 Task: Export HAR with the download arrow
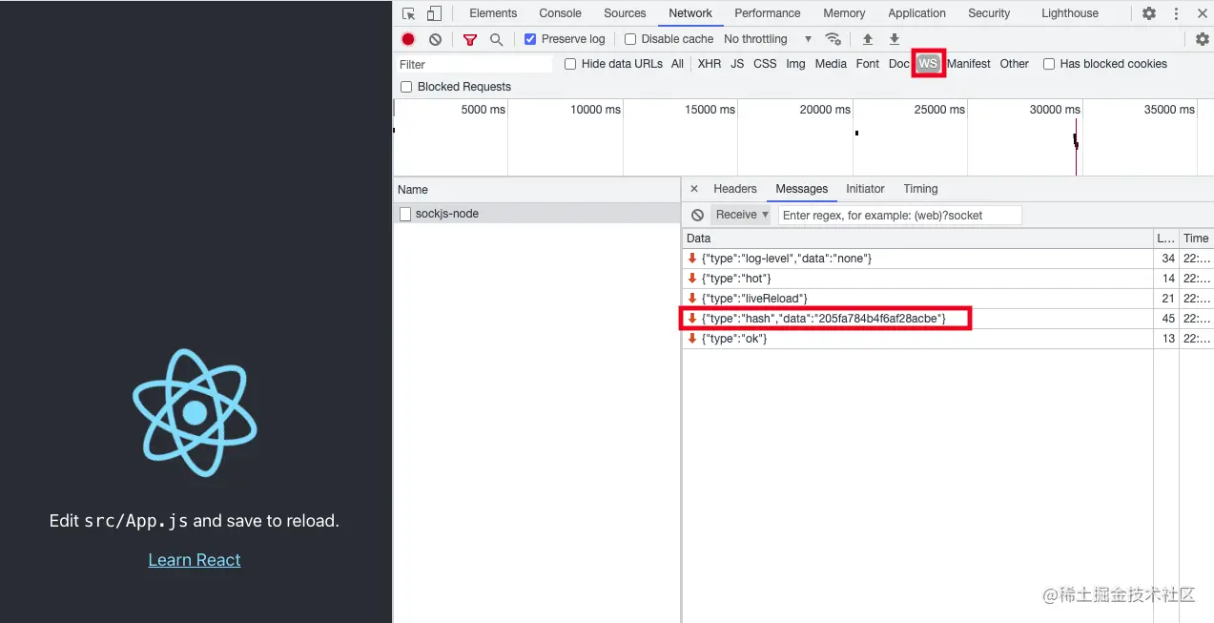click(x=895, y=39)
